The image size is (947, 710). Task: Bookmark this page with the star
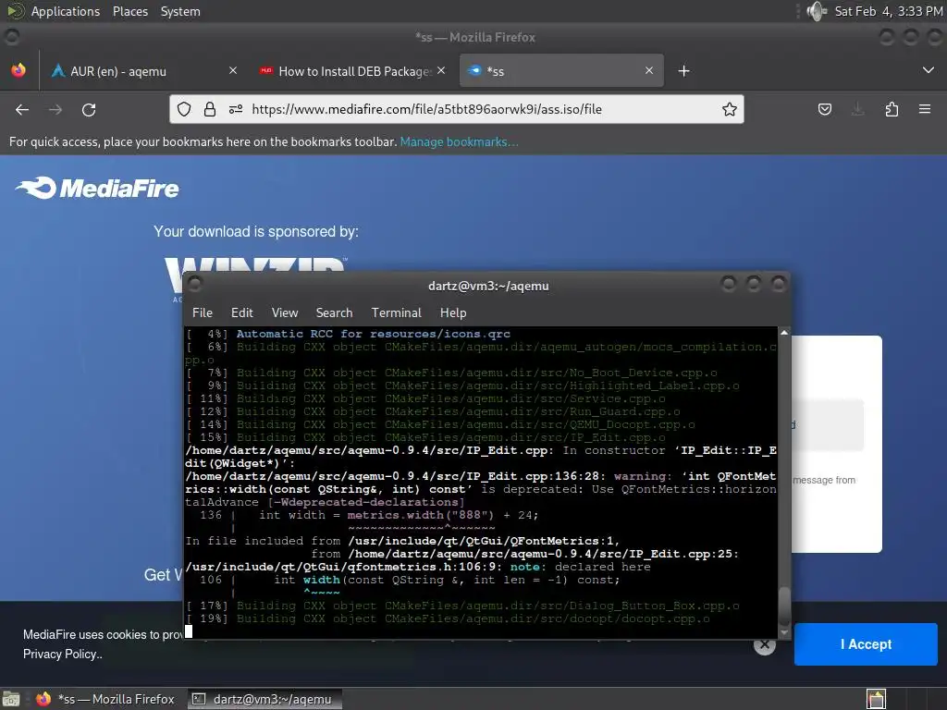(x=730, y=109)
